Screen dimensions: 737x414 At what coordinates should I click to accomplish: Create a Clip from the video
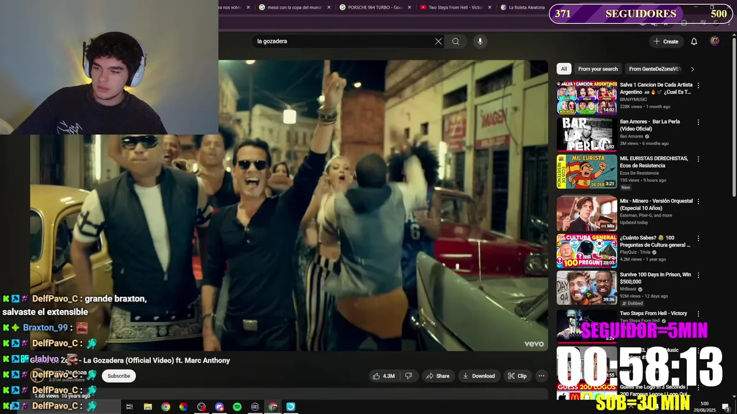coord(517,376)
